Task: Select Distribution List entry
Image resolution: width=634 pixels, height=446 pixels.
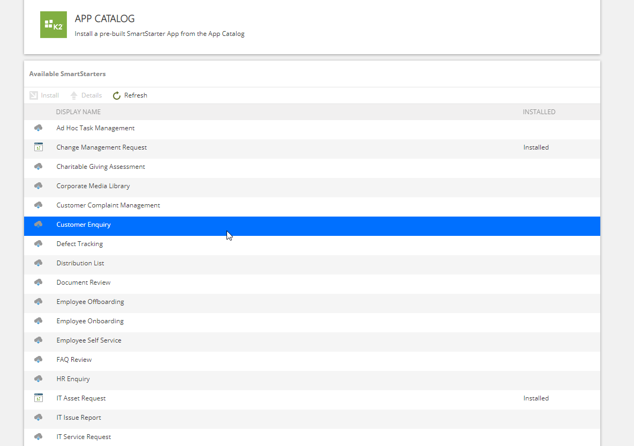Action: [x=312, y=265]
